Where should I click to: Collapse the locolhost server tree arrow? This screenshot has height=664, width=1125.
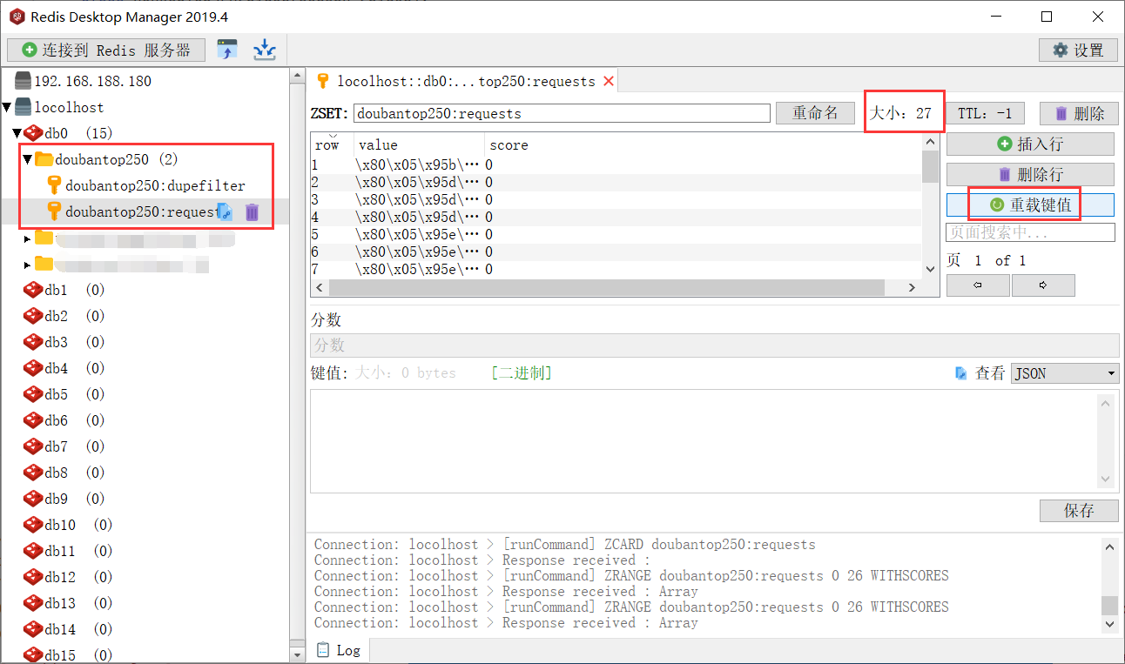point(7,107)
